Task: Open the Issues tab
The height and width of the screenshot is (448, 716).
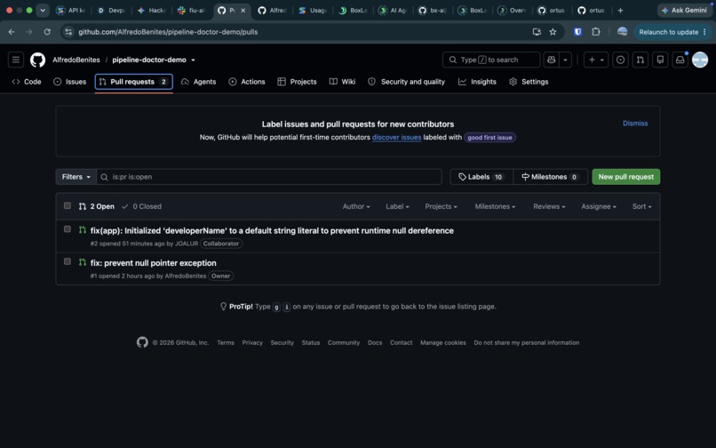Action: [70, 82]
